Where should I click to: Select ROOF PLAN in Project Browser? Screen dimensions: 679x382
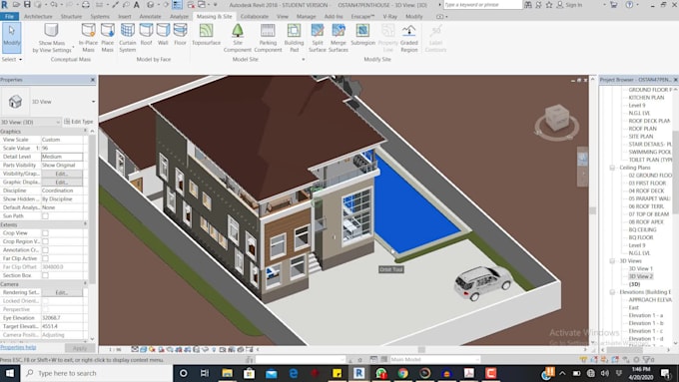pyautogui.click(x=643, y=129)
